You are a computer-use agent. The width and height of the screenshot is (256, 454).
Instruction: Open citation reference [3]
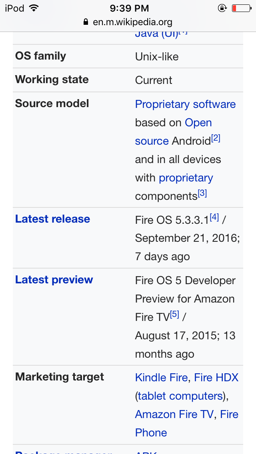pos(202,193)
